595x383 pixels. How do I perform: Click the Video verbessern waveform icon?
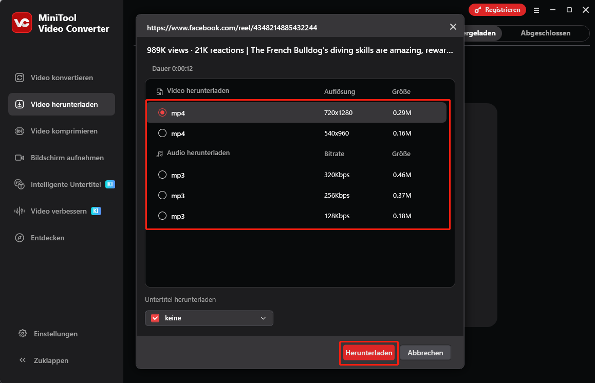(20, 211)
